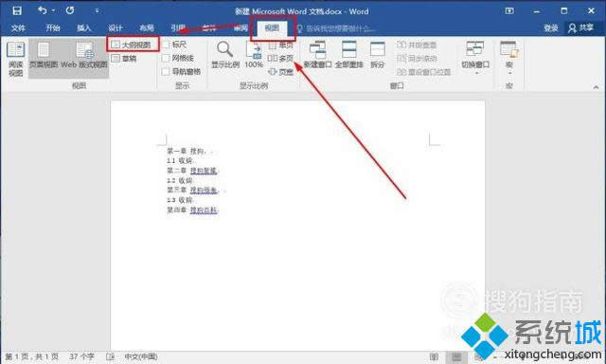The width and height of the screenshot is (606, 364).
Task: Click 新建窗口 (New Window) icon
Action: coord(318,55)
